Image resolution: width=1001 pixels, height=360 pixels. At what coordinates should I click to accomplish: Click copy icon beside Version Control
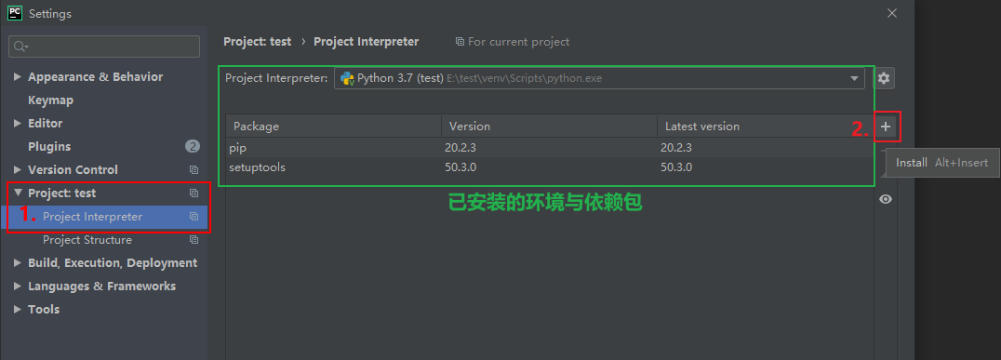click(194, 170)
